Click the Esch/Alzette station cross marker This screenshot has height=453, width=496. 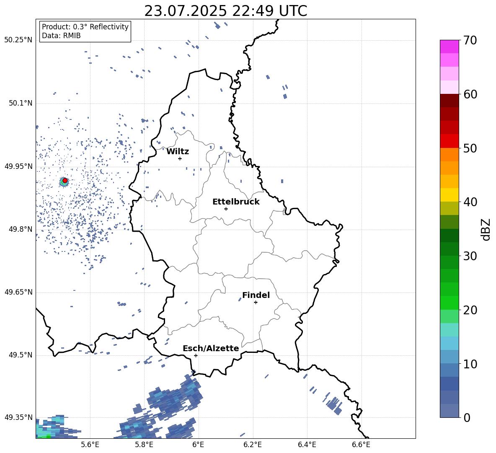[196, 355]
